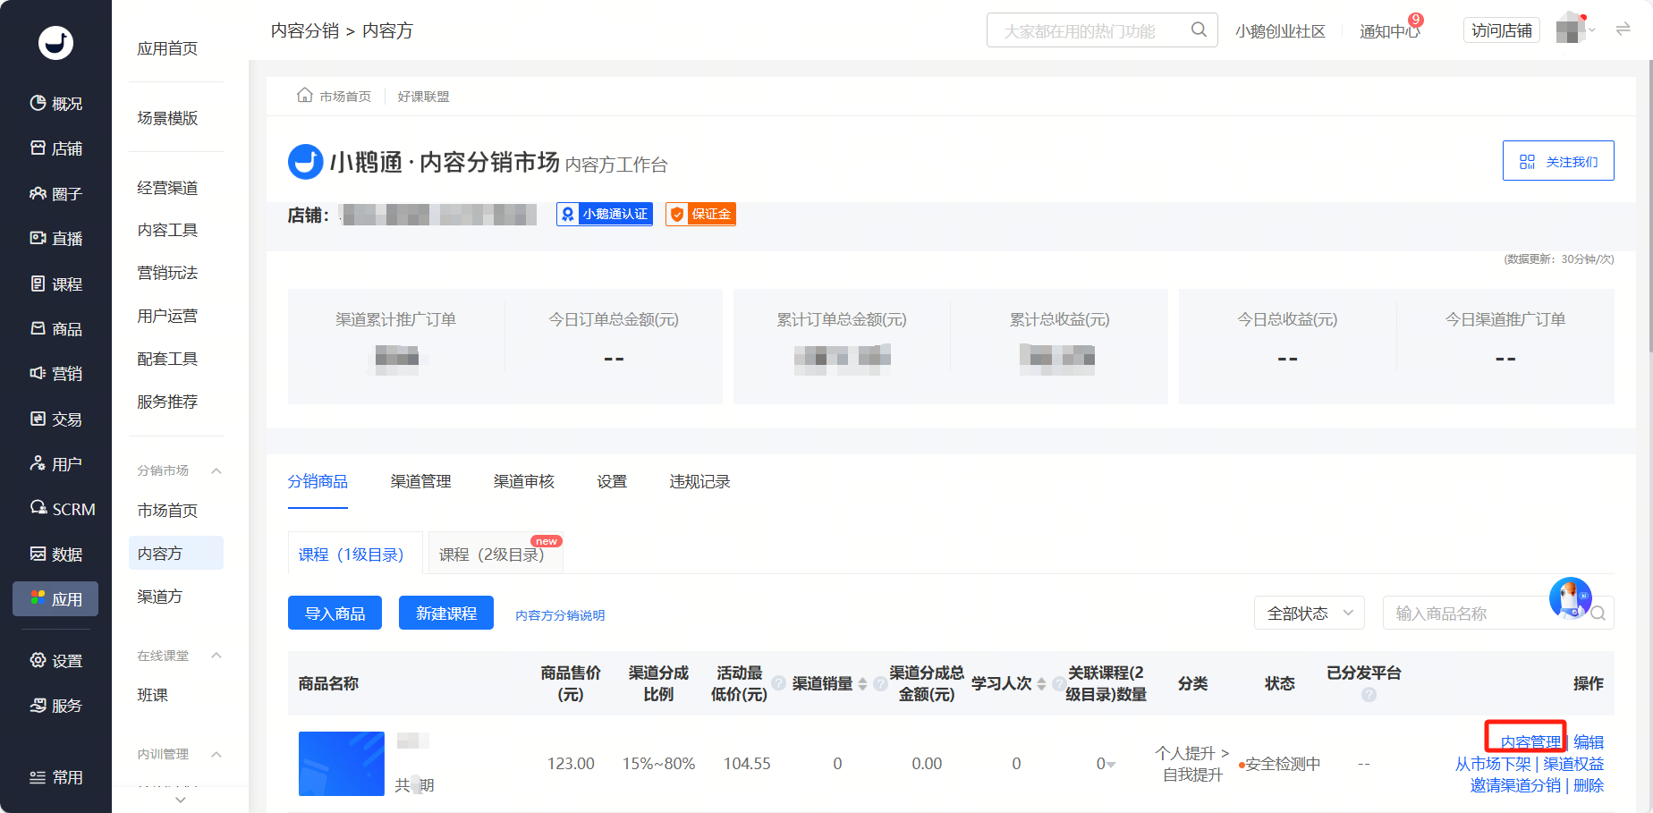Open 交易 transactions in left sidebar
The width and height of the screenshot is (1653, 813).
(x=55, y=419)
